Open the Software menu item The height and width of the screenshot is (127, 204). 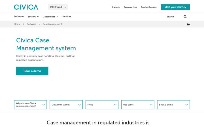(x=19, y=16)
